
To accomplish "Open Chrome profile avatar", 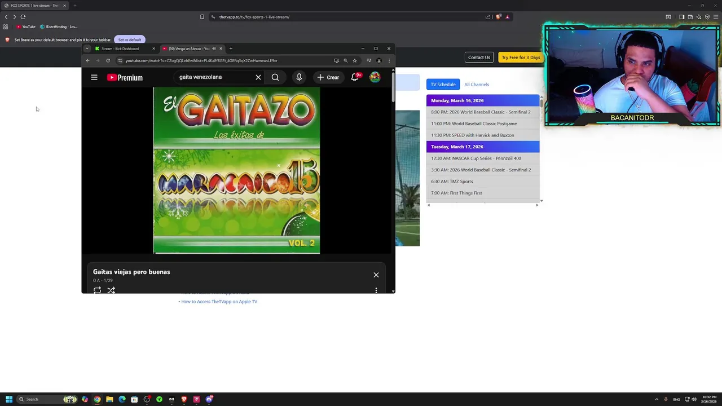I will coord(379,60).
